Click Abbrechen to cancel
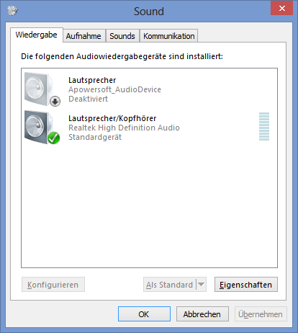Viewport: 298px width, 333px height. [x=202, y=314]
